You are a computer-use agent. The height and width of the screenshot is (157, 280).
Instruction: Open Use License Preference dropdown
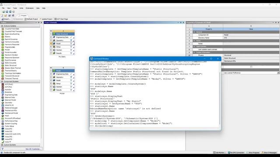[x=278, y=73]
